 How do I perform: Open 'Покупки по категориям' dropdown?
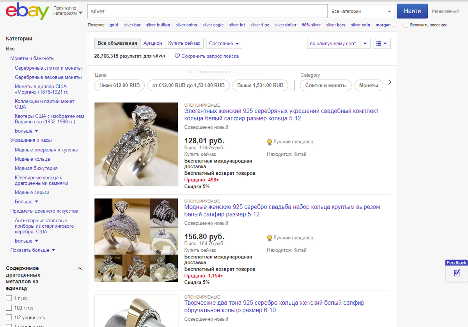68,11
